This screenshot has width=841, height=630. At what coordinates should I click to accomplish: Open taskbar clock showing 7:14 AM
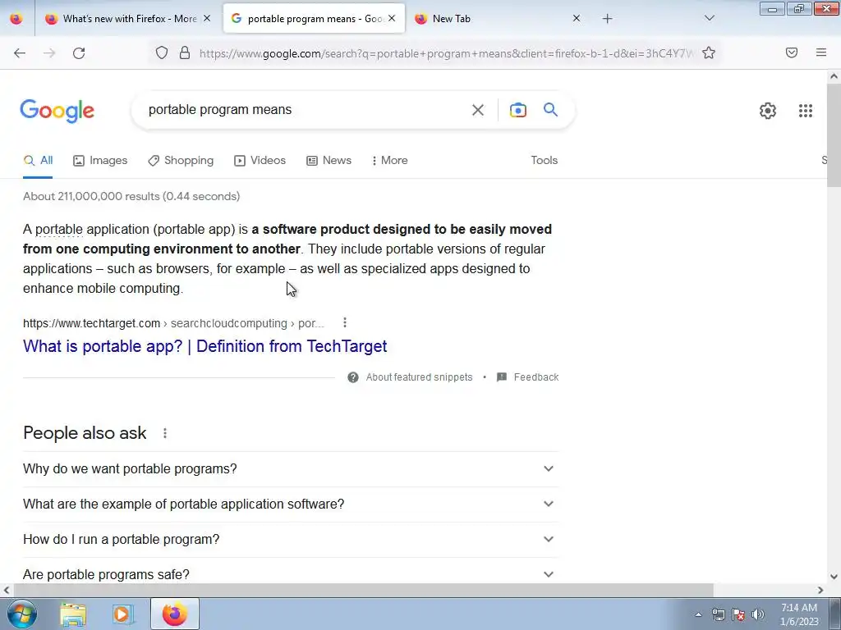point(799,614)
